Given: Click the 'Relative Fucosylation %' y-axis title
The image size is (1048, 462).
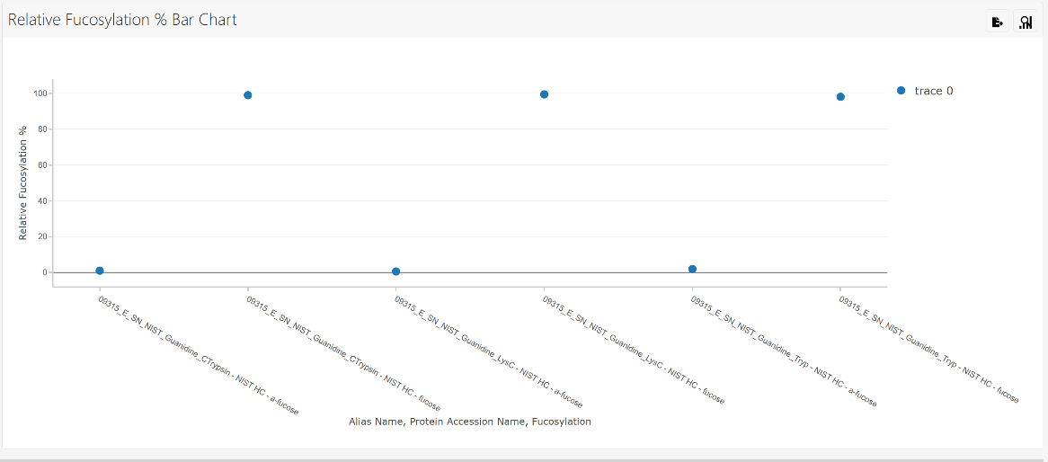Looking at the screenshot, I should click(22, 182).
